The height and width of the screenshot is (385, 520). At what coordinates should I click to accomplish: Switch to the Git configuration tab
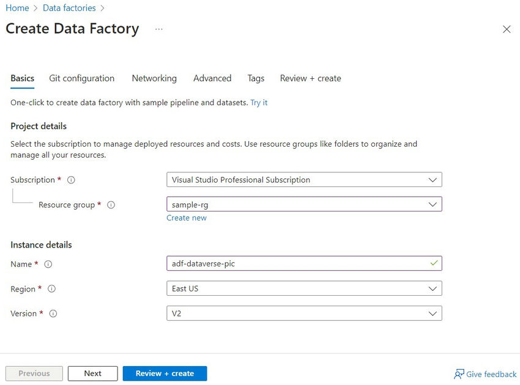81,78
